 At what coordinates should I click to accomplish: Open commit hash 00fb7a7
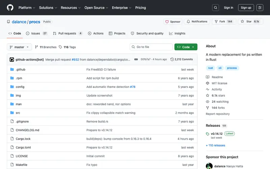(145, 59)
